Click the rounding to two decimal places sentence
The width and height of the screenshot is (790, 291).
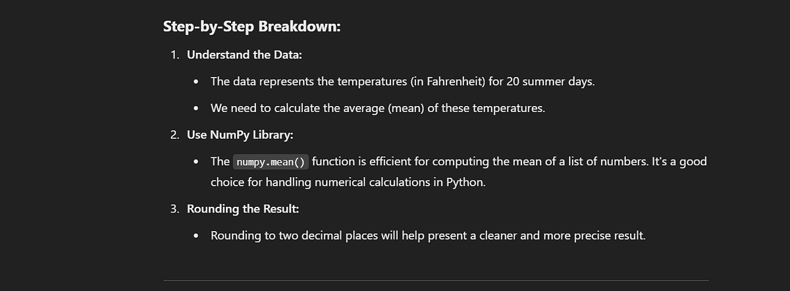[x=428, y=235]
